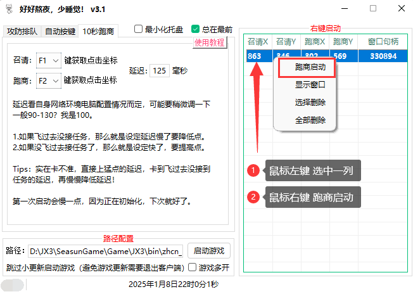Image resolution: width=413 pixels, height=294 pixels.
Task: Switch to the 攻防排队 tab
Action: point(22,31)
